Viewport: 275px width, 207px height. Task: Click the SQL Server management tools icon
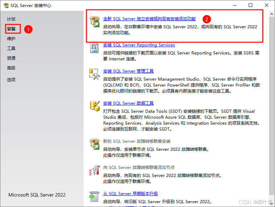(94, 74)
